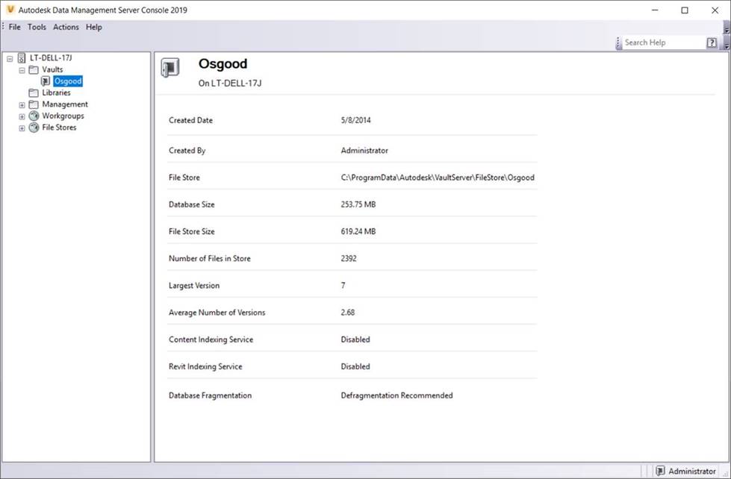Viewport: 731px width, 479px height.
Task: Click the Created Date value 5/8/2014
Action: [355, 120]
